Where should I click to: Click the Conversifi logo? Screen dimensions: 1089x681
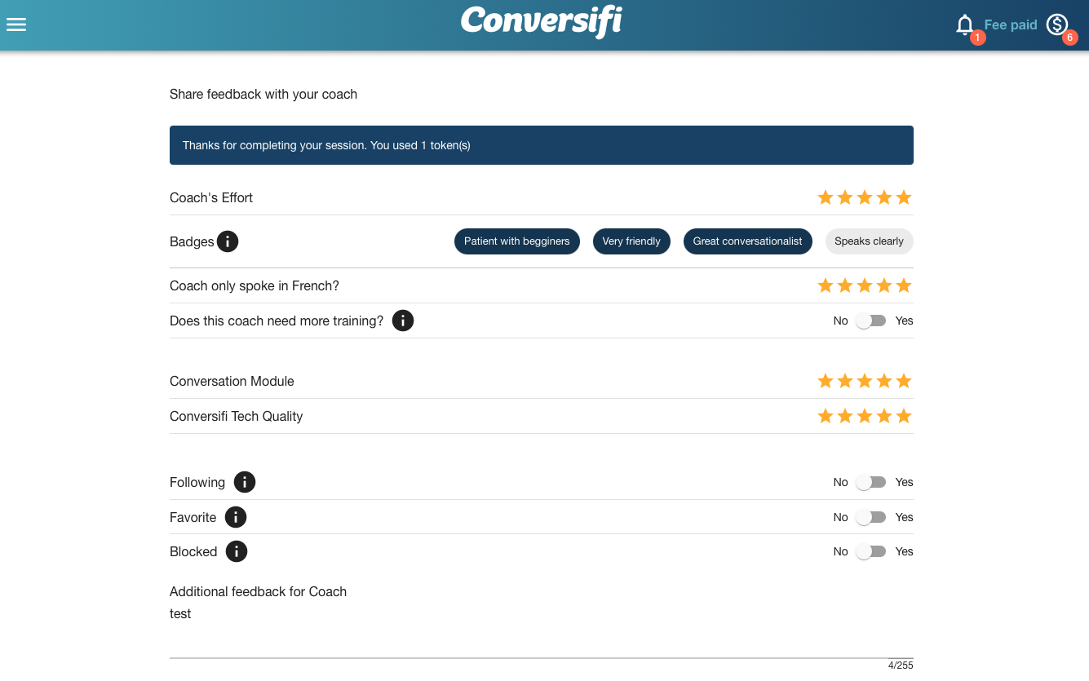click(x=541, y=22)
